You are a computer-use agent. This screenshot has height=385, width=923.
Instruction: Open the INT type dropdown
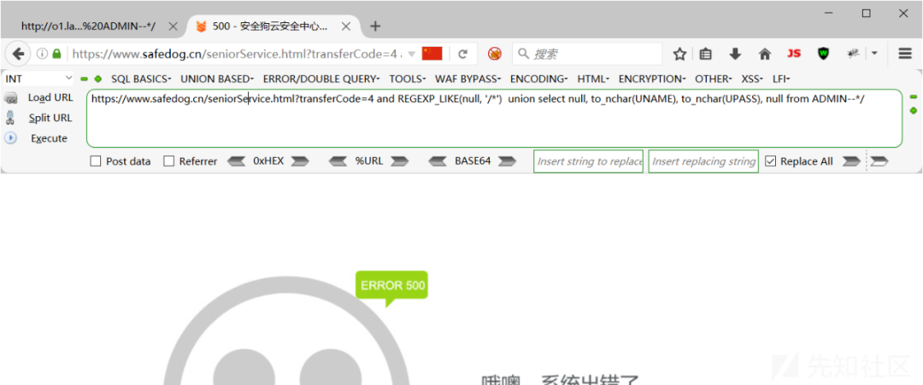click(38, 79)
